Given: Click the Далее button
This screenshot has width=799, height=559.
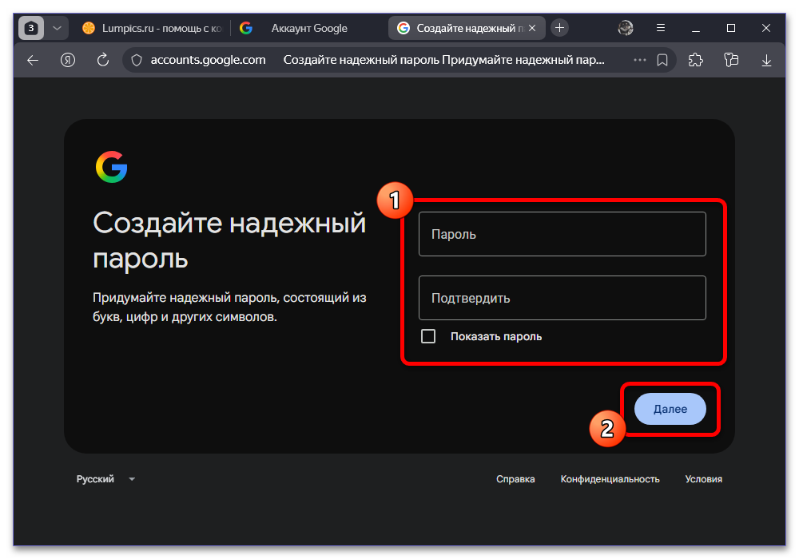Looking at the screenshot, I should 670,409.
